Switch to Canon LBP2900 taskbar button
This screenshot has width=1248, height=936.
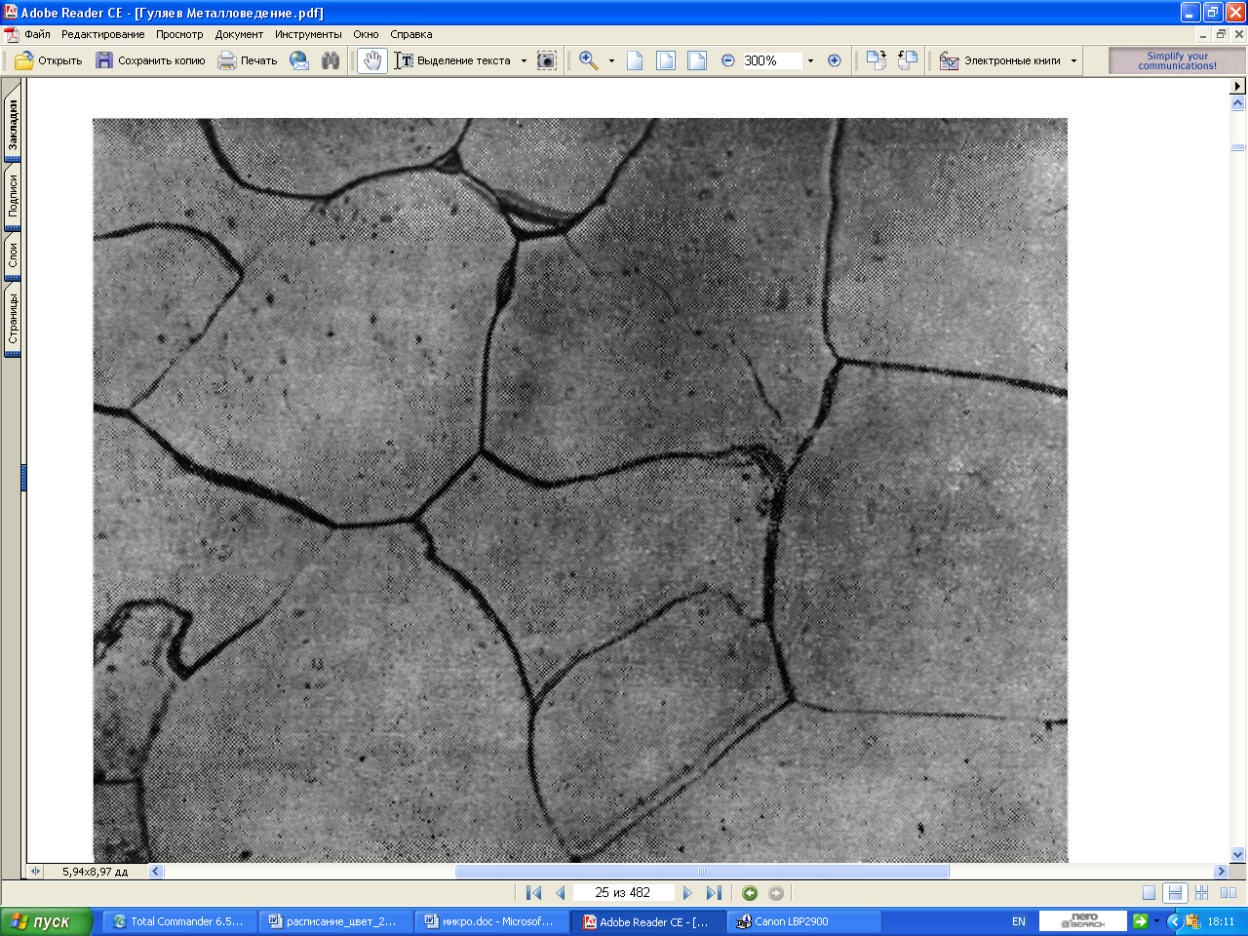tap(804, 921)
